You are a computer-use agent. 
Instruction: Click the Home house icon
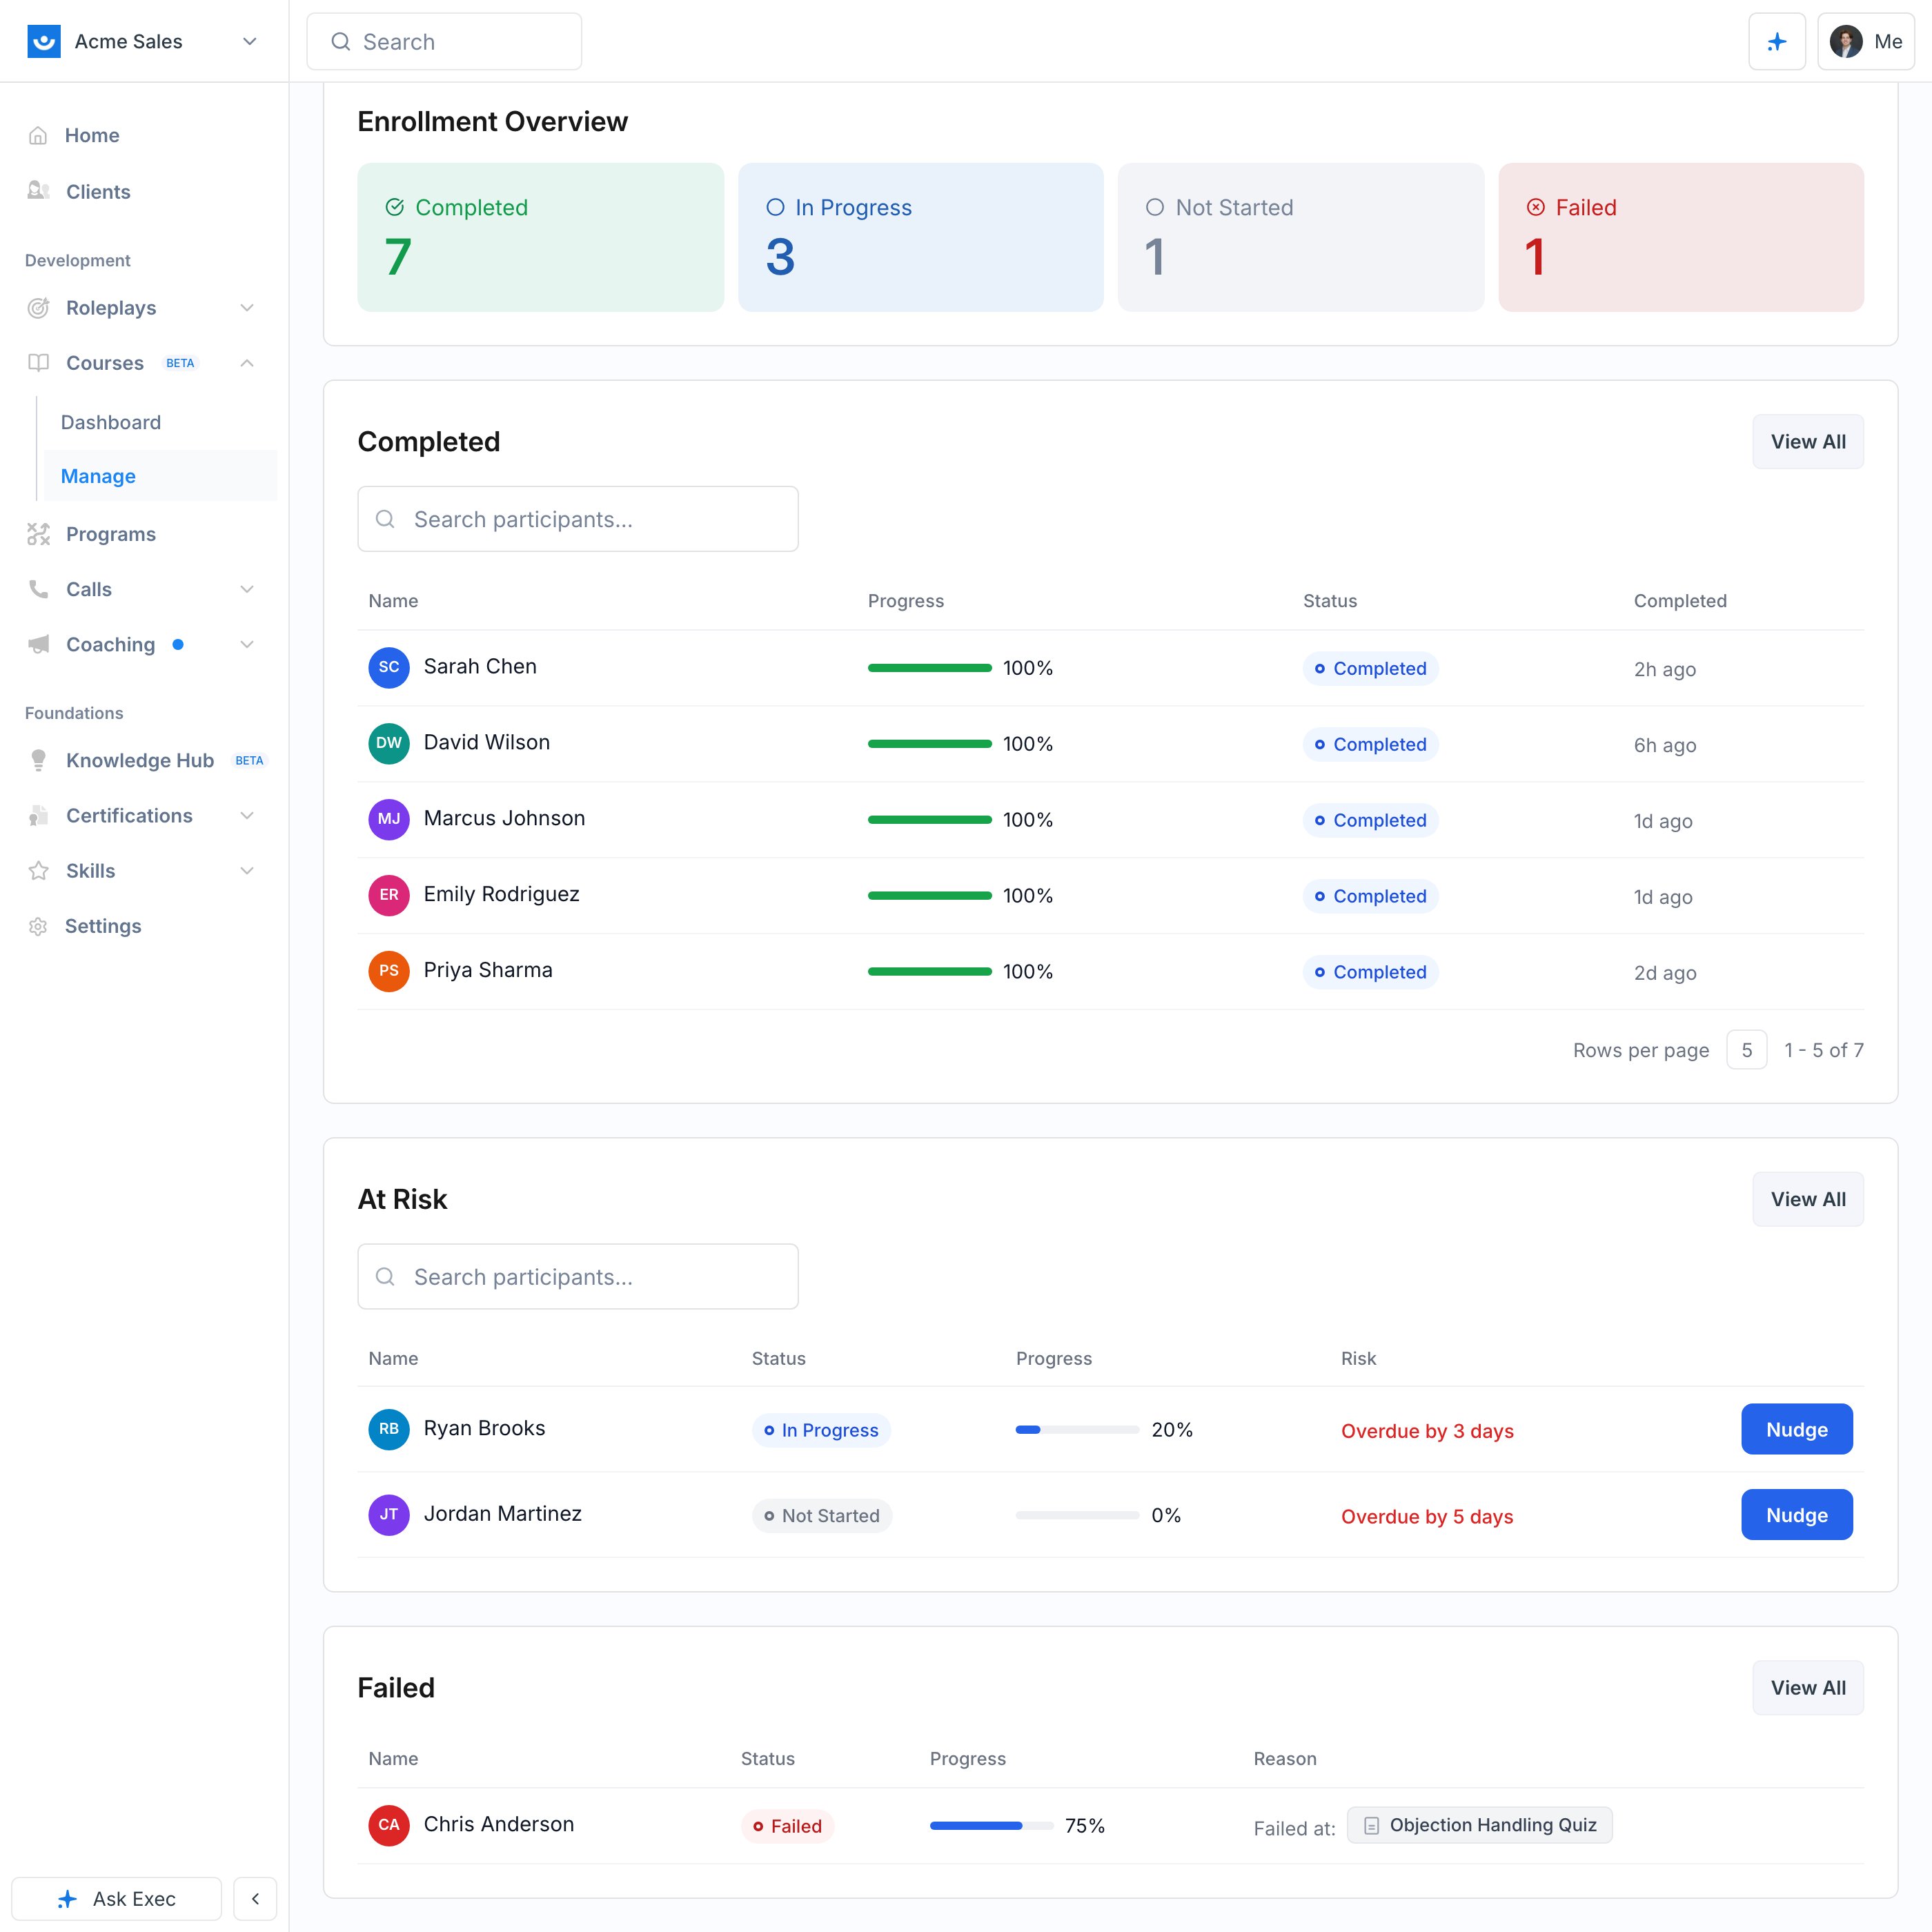point(38,135)
